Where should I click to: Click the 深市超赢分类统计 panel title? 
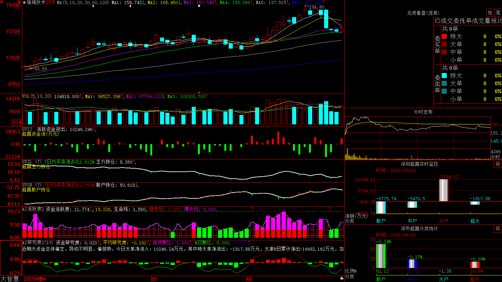(x=419, y=228)
